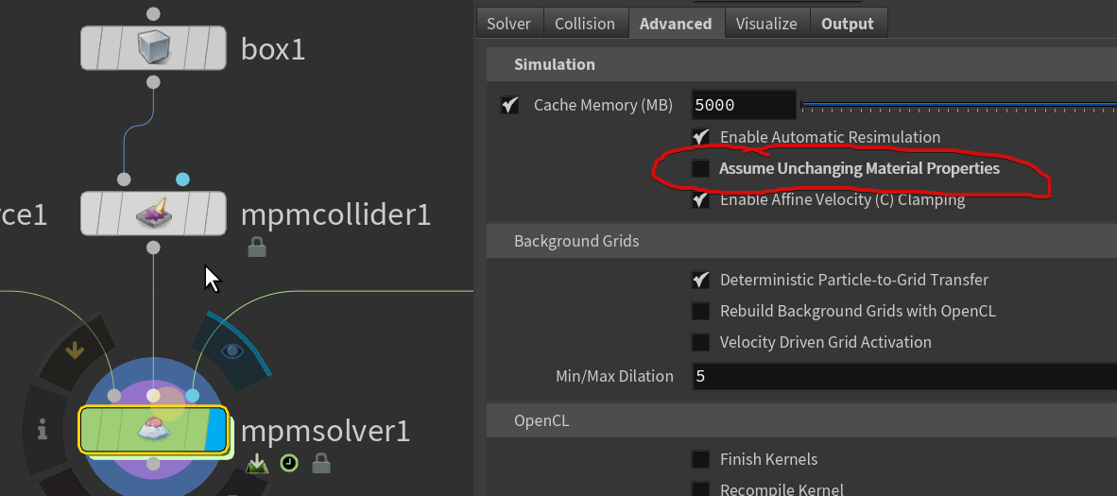
Task: Click the Min/Max Dilation input field
Action: click(x=904, y=376)
